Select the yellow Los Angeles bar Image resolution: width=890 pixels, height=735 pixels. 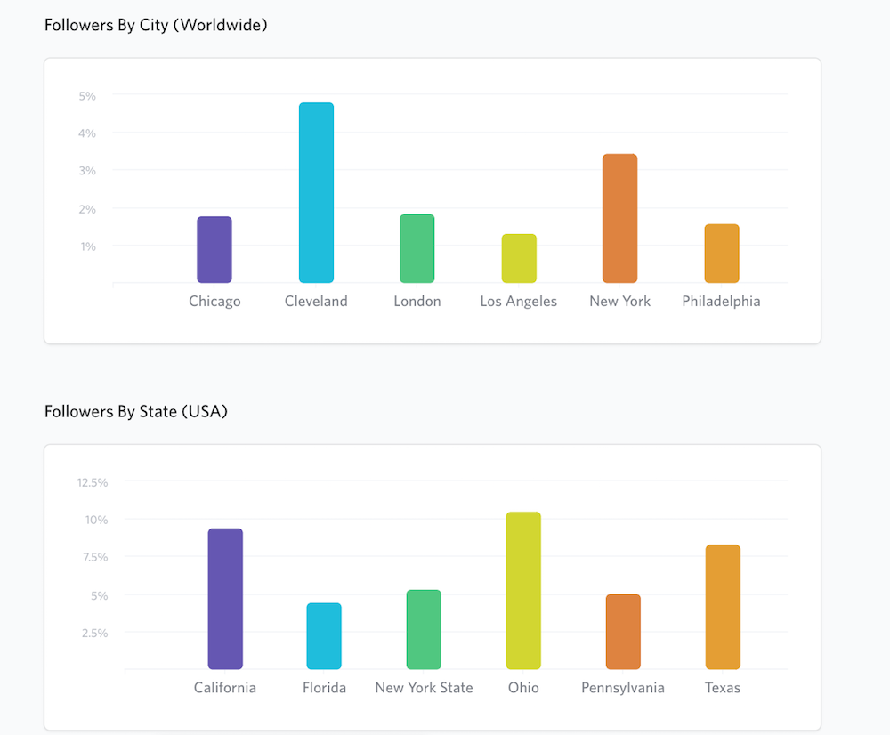point(519,259)
